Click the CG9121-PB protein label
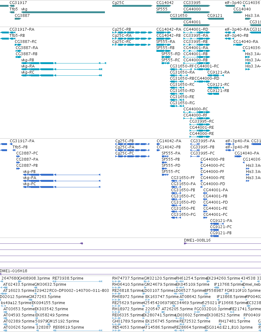This screenshot has width=261, height=332. [x=221, y=233]
